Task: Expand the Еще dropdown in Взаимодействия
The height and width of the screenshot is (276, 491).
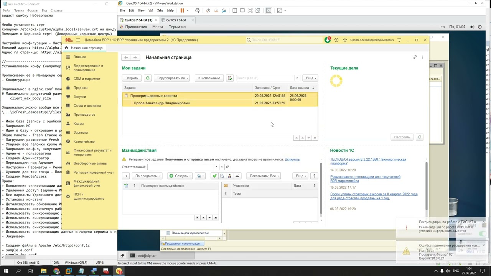Action: [x=301, y=176]
